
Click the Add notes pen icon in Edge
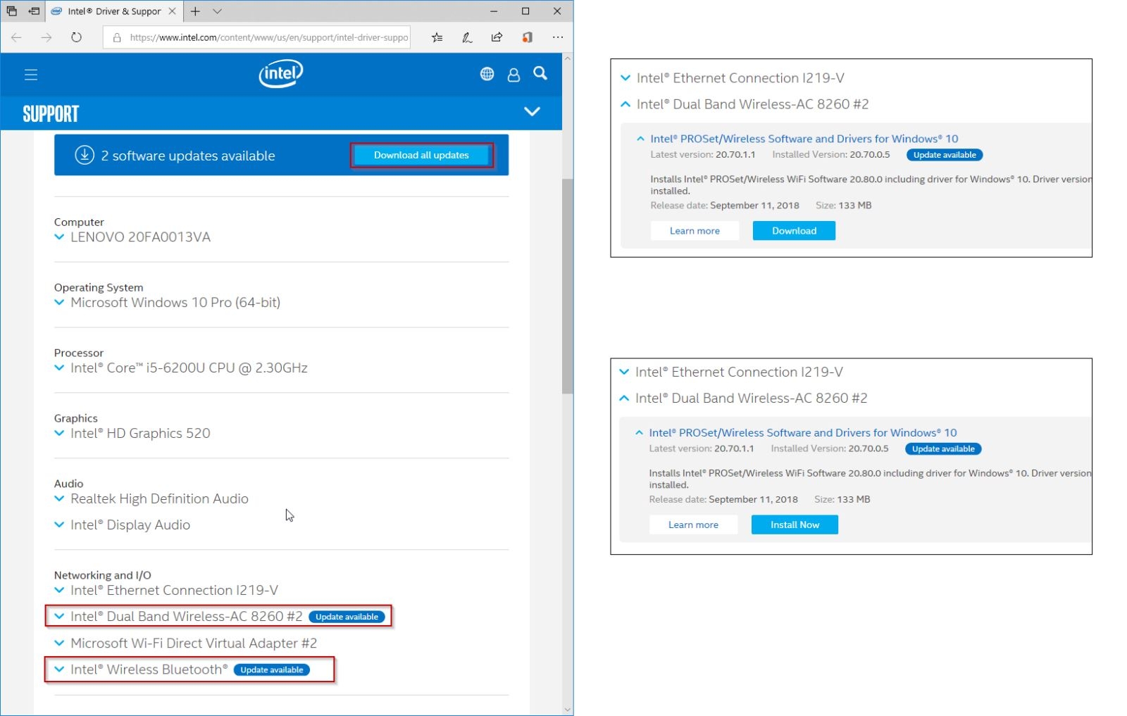[467, 37]
